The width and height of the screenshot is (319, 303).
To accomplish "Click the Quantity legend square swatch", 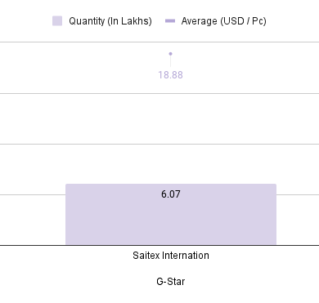I will (x=57, y=21).
